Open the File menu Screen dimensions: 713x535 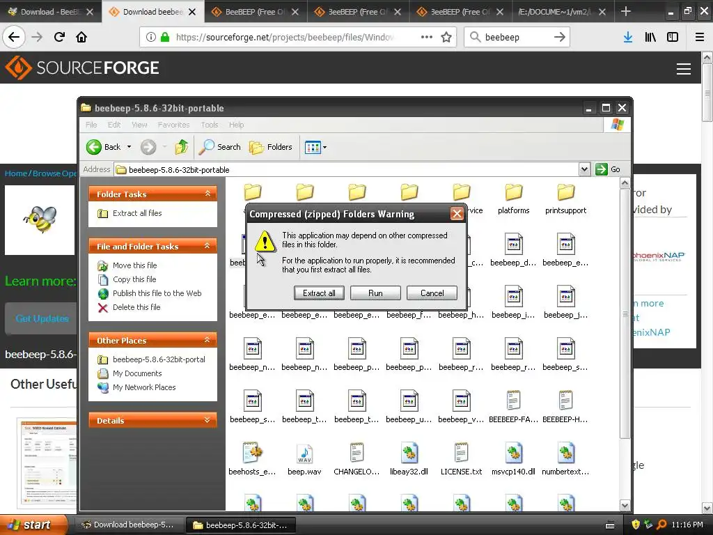[x=91, y=125]
